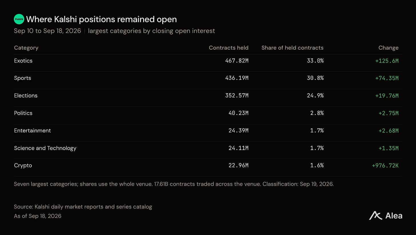Click the +125.6M change value
This screenshot has width=416, height=235.
click(x=387, y=61)
